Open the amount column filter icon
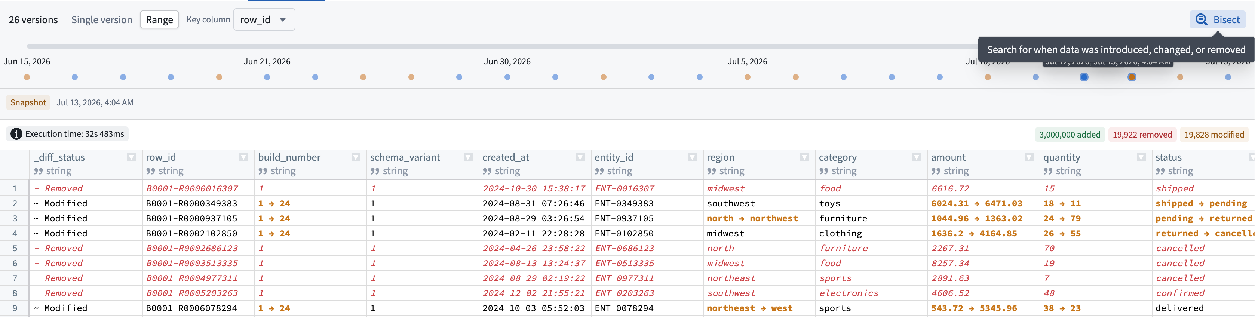 pyautogui.click(x=1029, y=157)
